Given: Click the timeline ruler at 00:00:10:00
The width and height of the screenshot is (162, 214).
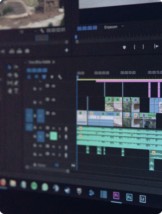Looking at the screenshot, I should [128, 73].
